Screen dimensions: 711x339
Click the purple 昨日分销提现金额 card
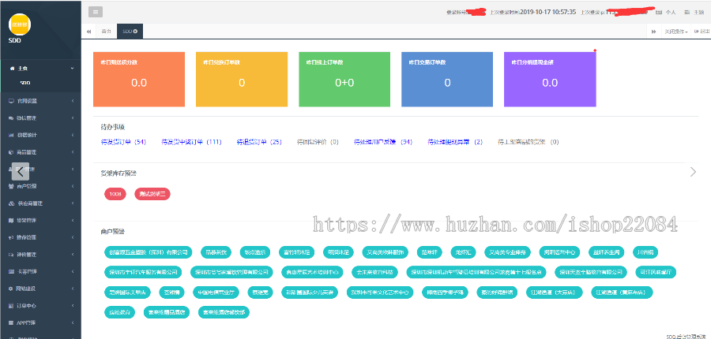point(550,79)
